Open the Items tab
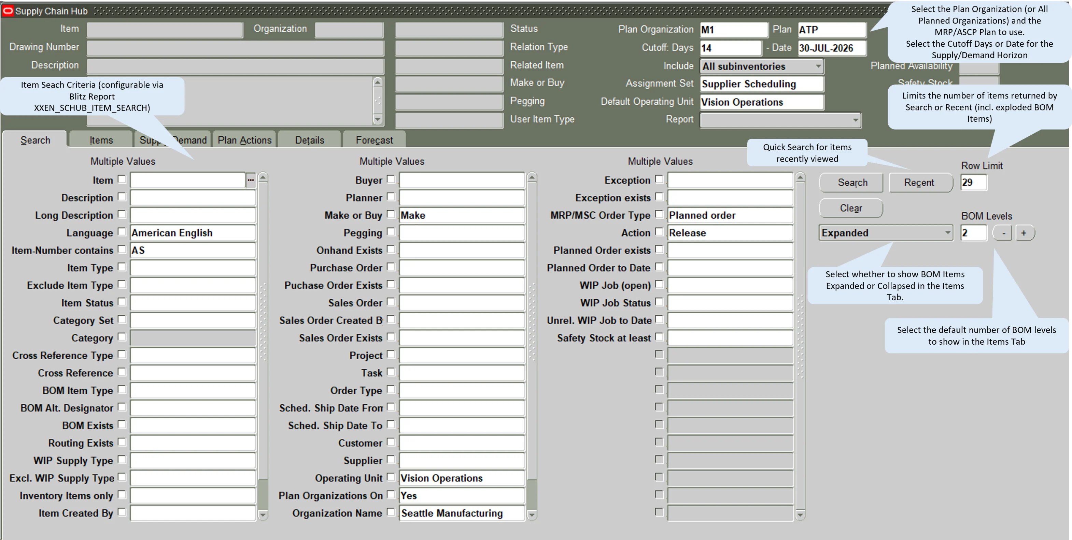Screen dimensions: 1072x540 click(x=101, y=140)
